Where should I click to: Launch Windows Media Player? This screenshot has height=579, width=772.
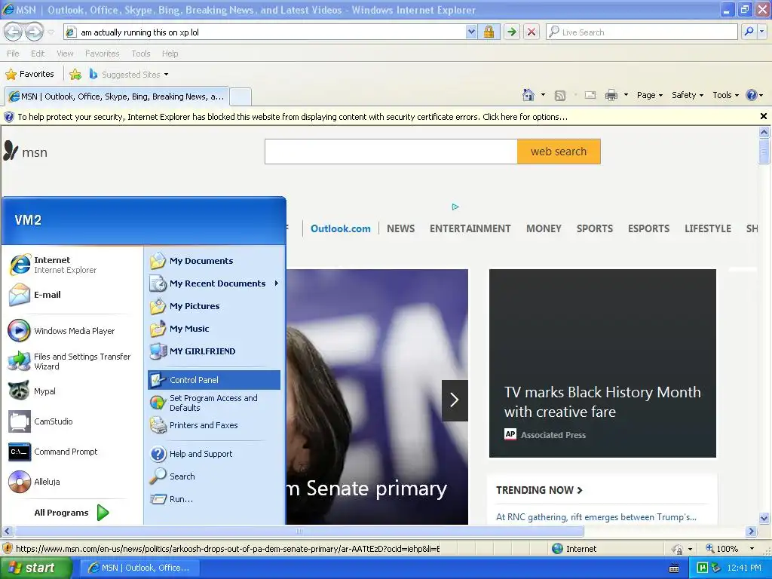pos(72,331)
